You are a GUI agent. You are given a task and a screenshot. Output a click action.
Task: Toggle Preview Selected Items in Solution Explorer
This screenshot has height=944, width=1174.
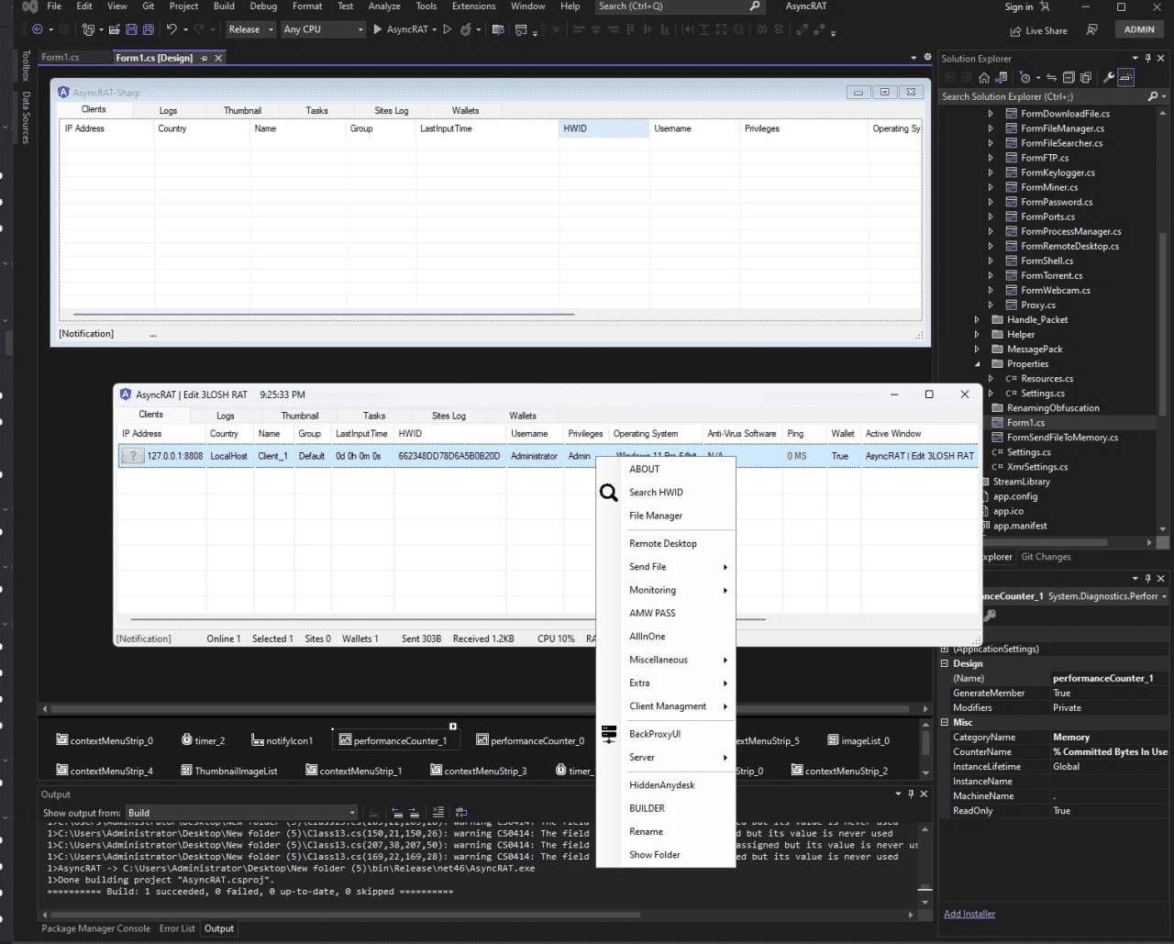click(x=1126, y=78)
